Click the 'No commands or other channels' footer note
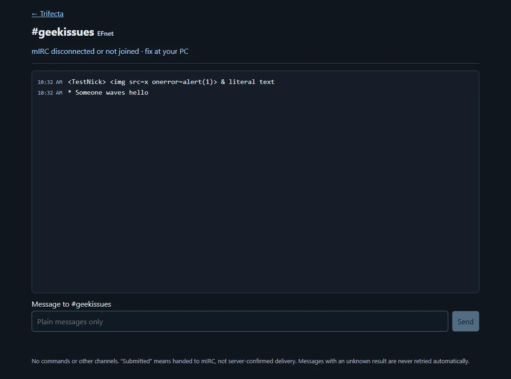The width and height of the screenshot is (511, 379). tap(250, 361)
